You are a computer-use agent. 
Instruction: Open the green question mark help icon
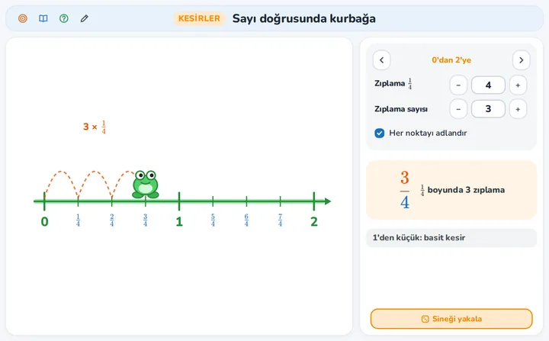(x=64, y=18)
